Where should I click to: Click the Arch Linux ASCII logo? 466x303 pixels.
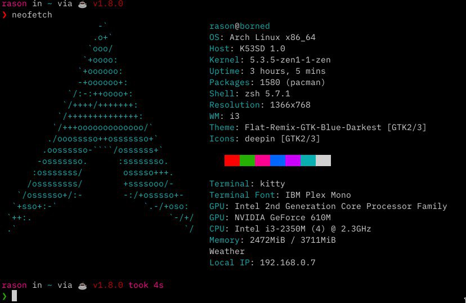[x=100, y=127]
